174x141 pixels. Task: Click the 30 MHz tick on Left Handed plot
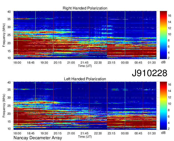9,98
